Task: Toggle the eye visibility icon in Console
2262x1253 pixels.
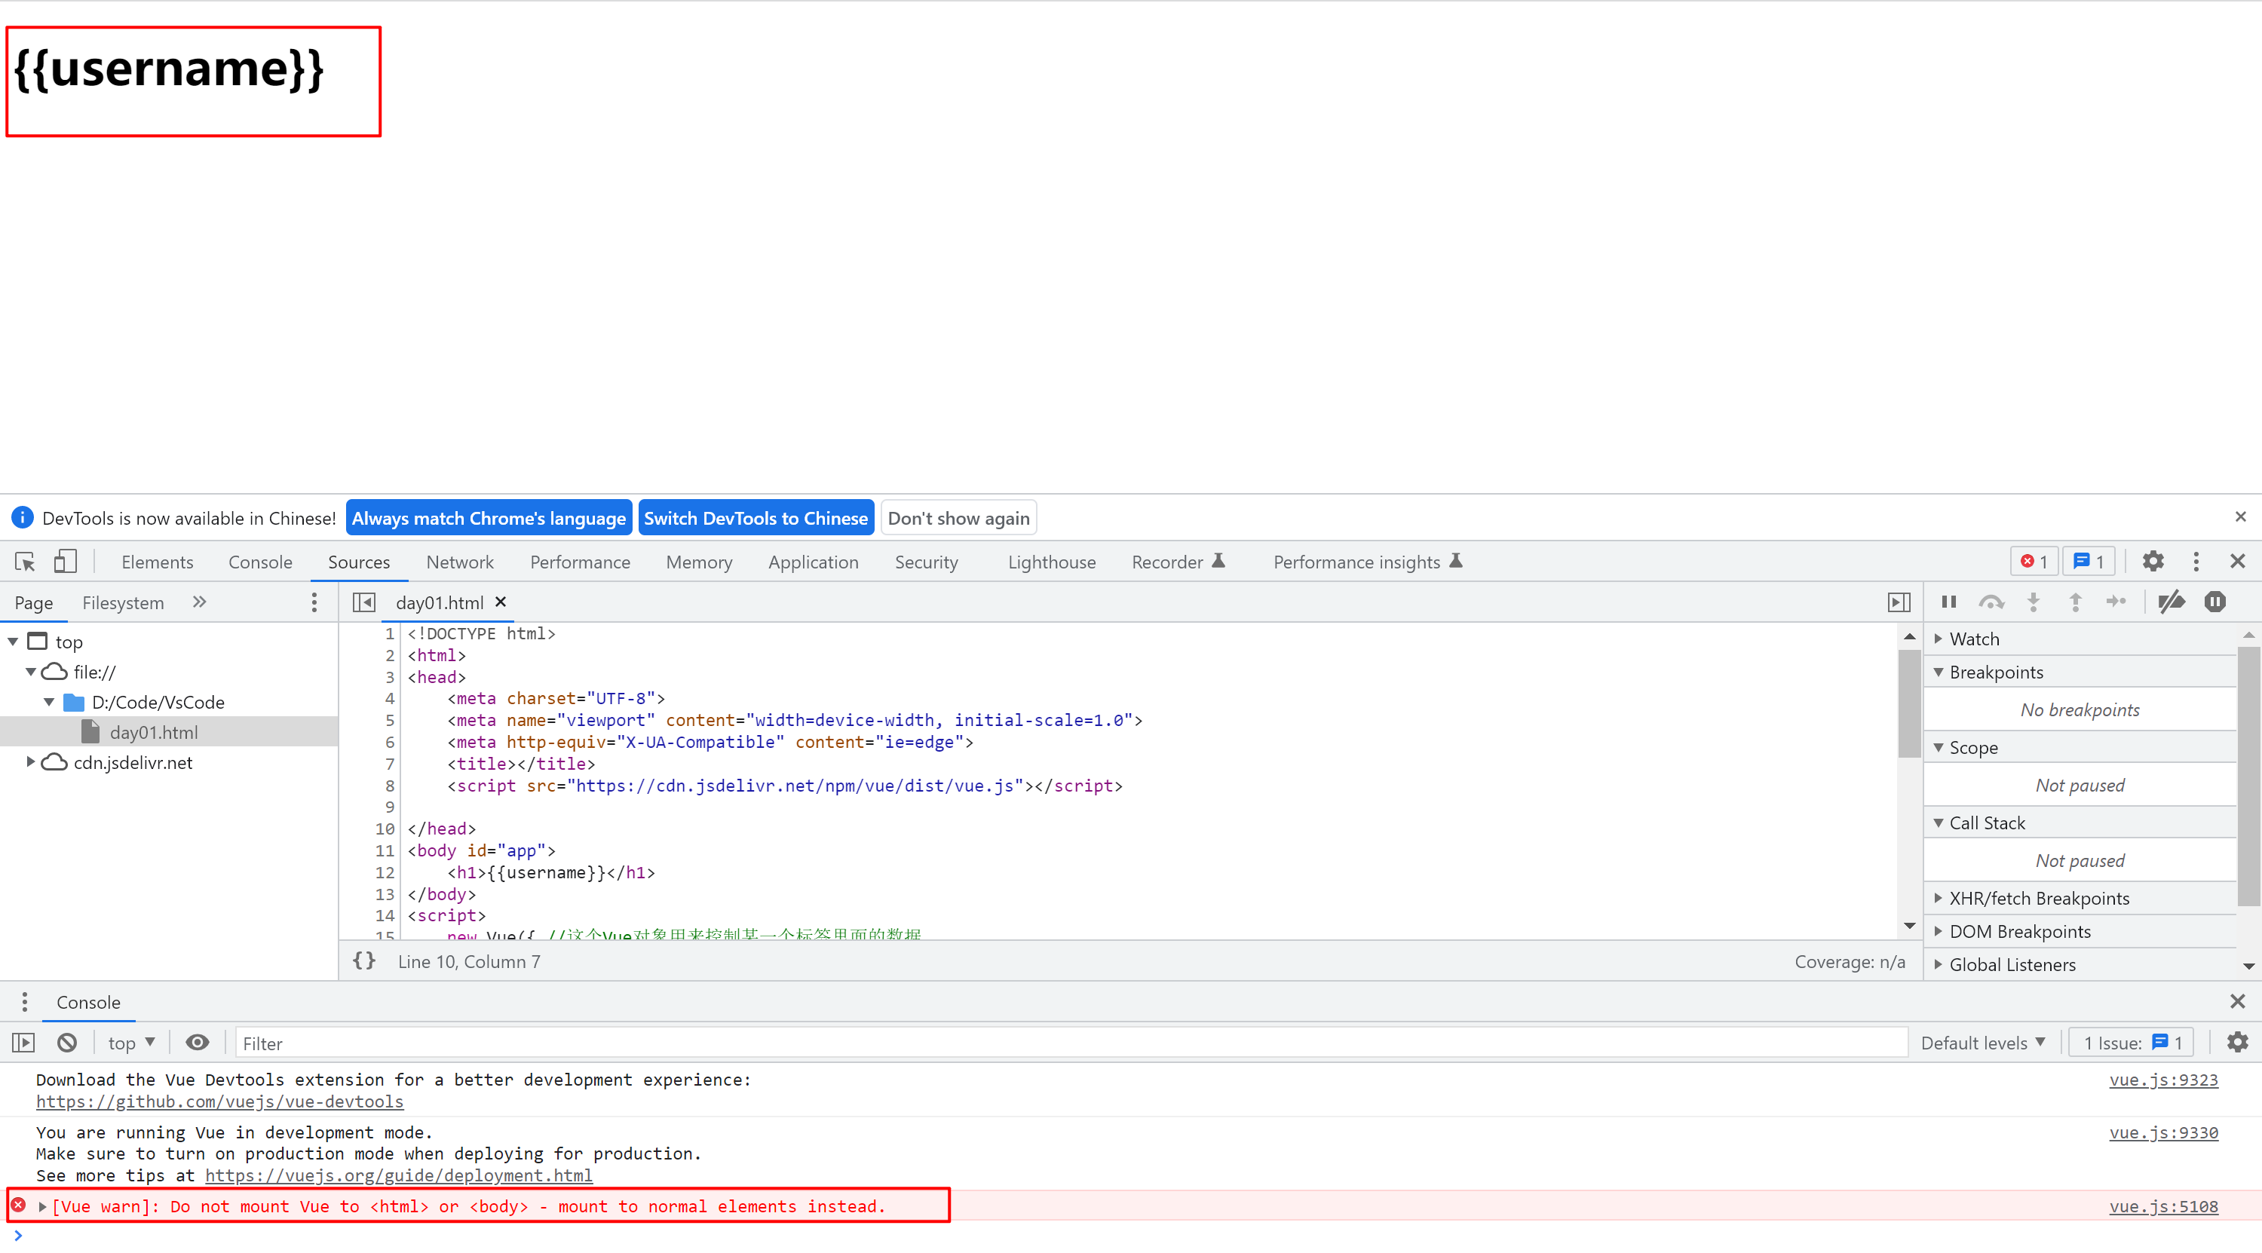Action: [196, 1042]
